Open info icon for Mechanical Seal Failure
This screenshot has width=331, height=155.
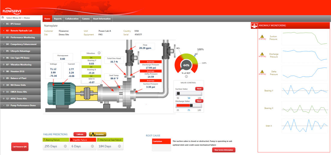click(x=119, y=146)
